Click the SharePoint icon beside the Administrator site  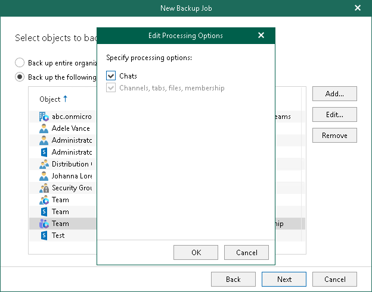point(44,152)
